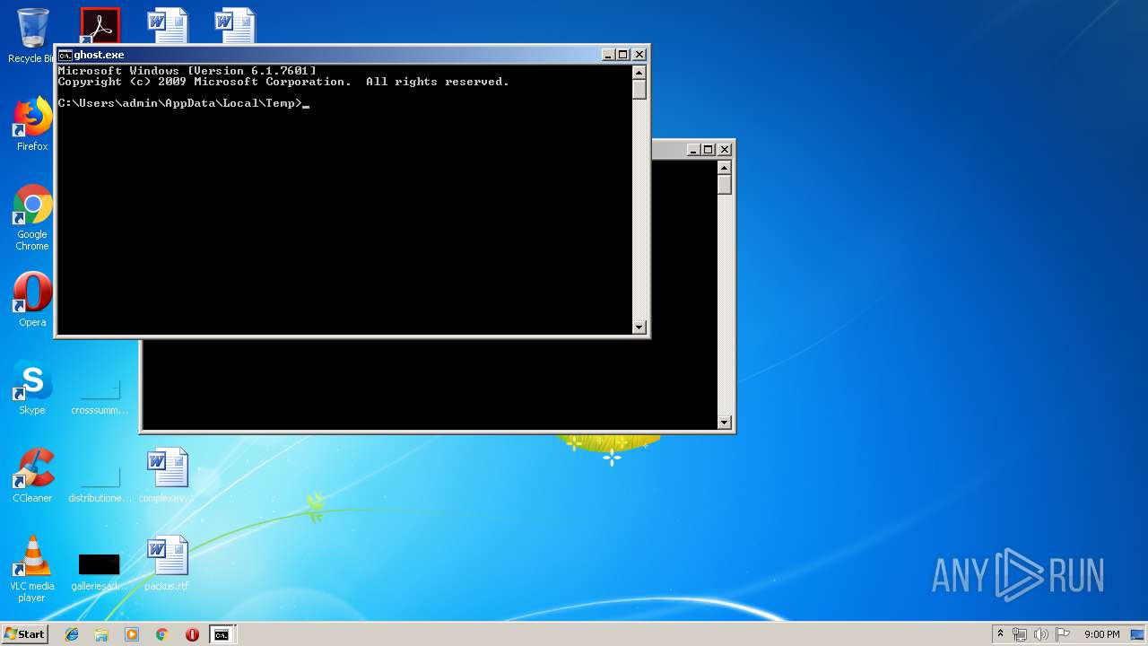Maximize the ghost.exe window
Image resolution: width=1148 pixels, height=646 pixels.
point(622,55)
